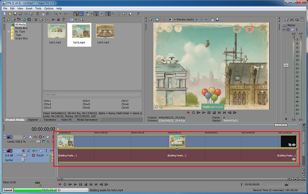Viewport: 308px width, 194px height.
Task: Open the Undo history dropdown arrow
Action: (60, 14)
